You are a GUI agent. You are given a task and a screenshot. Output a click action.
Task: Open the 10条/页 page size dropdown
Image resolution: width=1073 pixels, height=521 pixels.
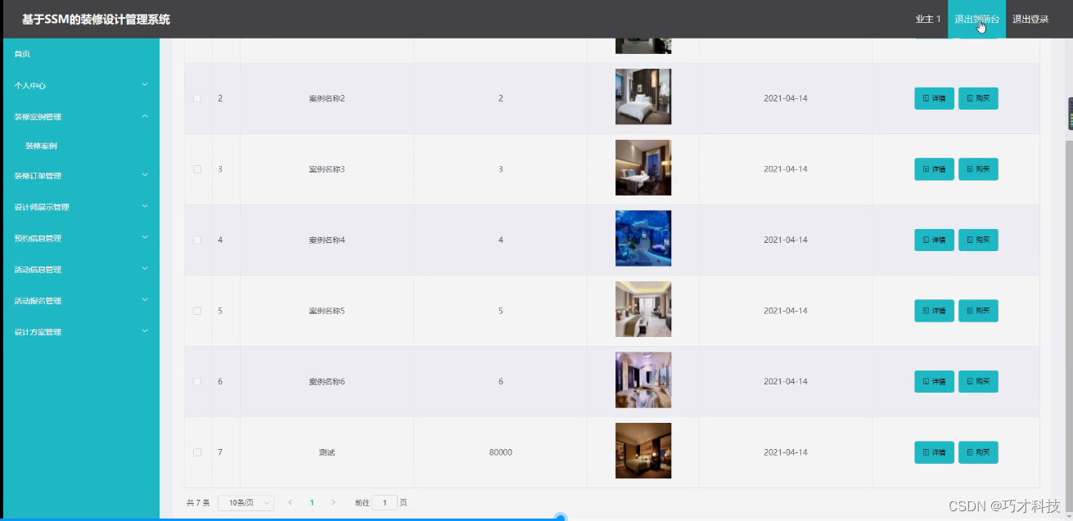(x=246, y=502)
